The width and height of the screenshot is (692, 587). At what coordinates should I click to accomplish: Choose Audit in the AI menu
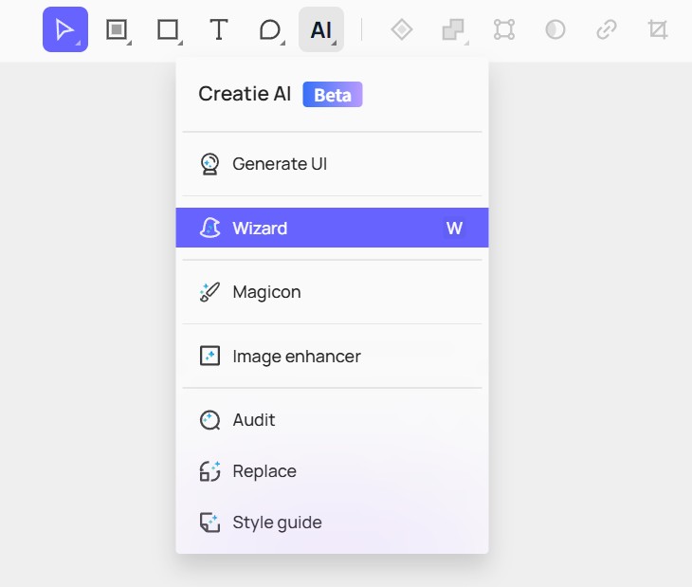coord(332,420)
